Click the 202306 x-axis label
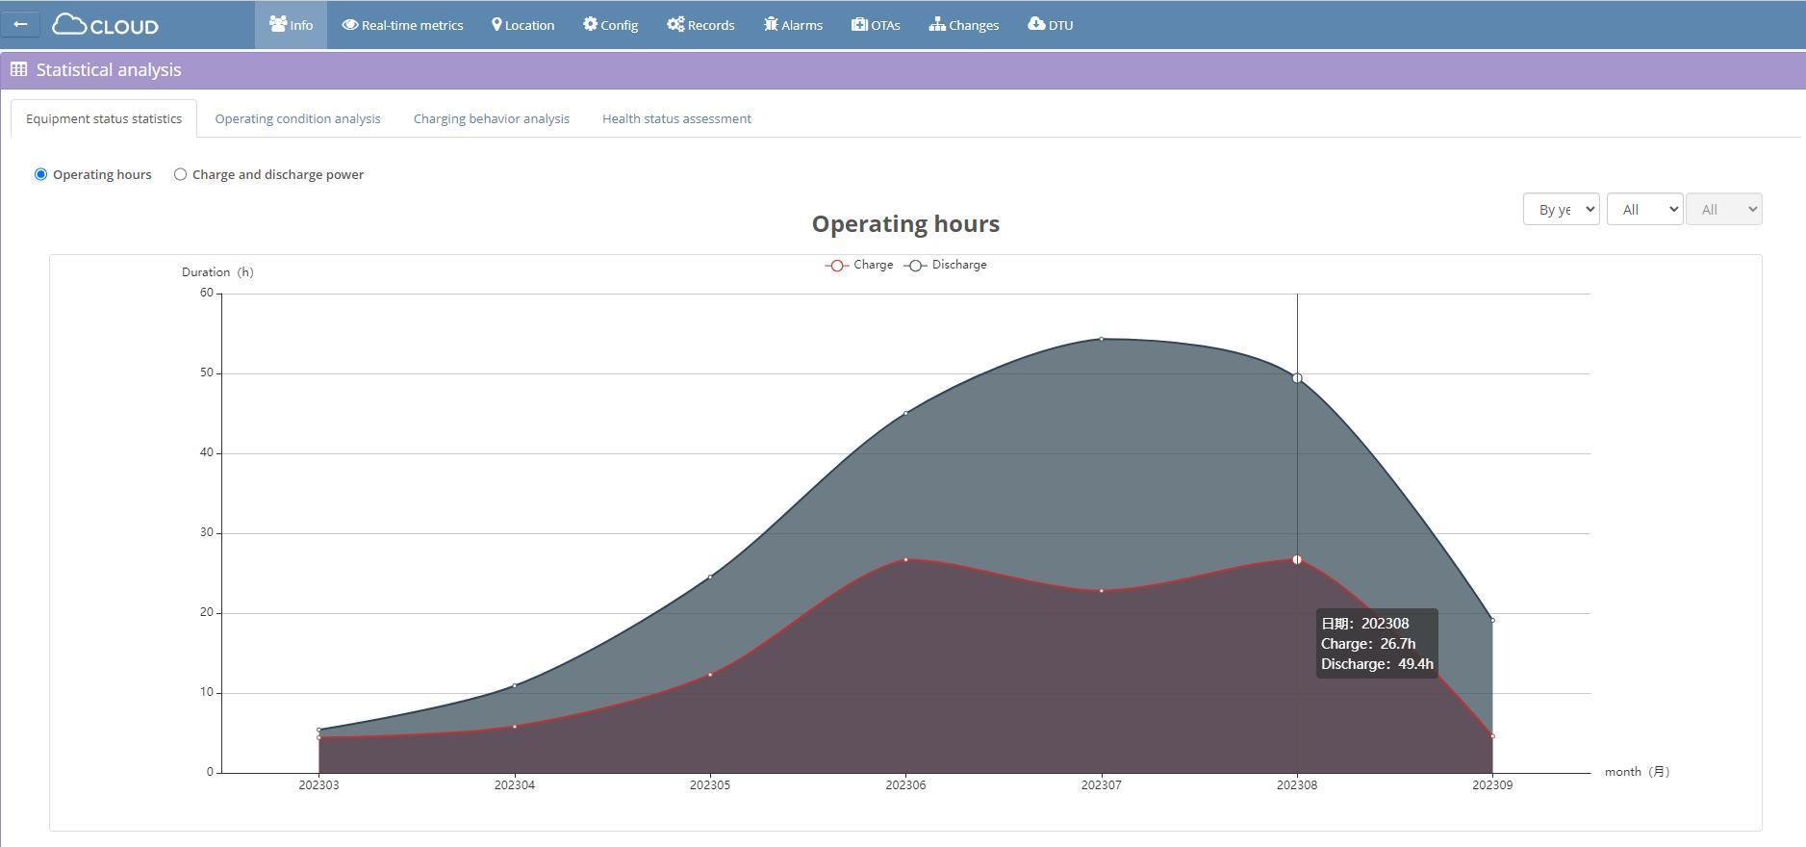Screen dimensions: 1806x847 coord(905,785)
